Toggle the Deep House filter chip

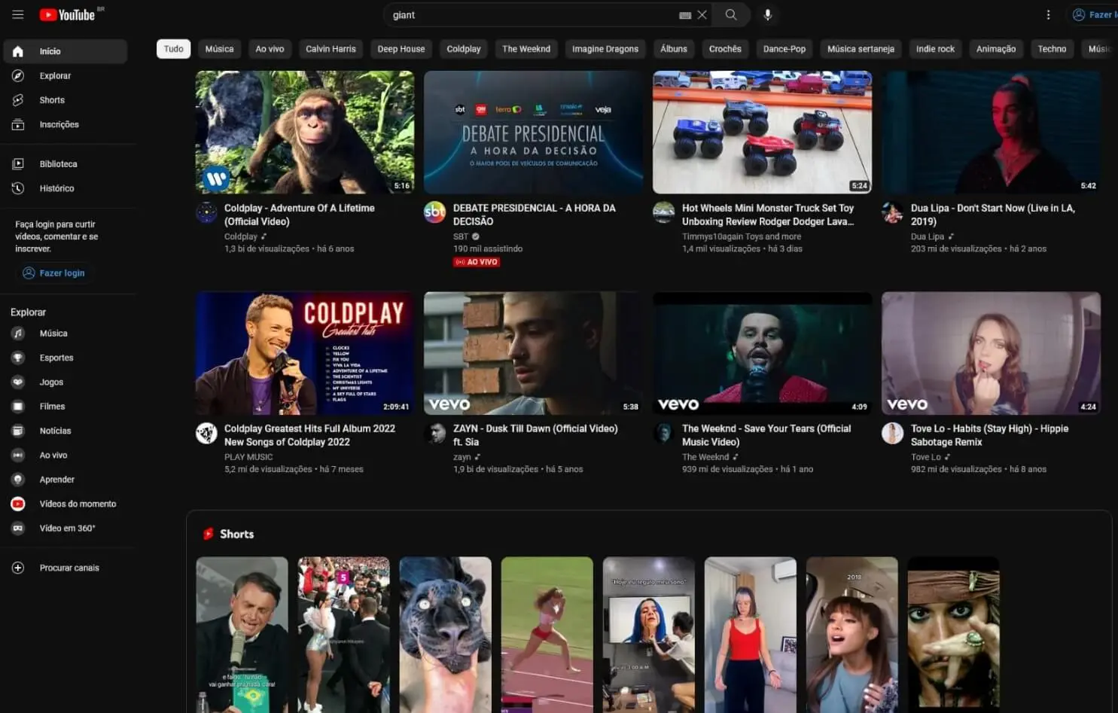(x=401, y=48)
